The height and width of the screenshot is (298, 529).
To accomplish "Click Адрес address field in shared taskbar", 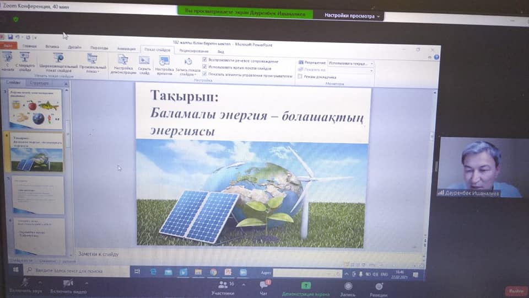I will (x=307, y=273).
